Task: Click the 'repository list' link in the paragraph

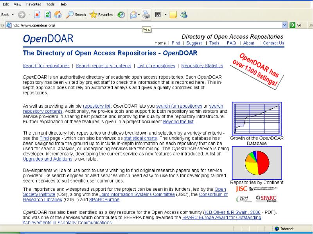Action: (x=97, y=106)
